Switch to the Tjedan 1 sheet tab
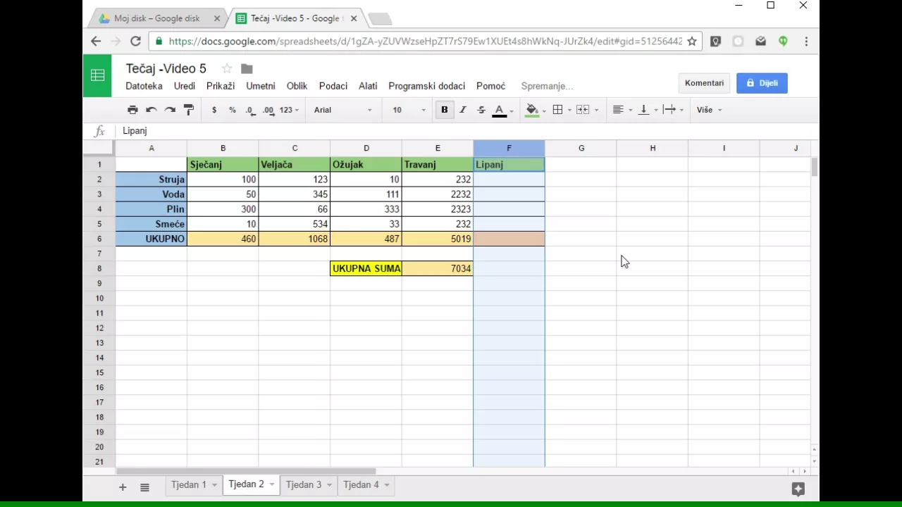Viewport: 902px width, 507px height. (189, 484)
